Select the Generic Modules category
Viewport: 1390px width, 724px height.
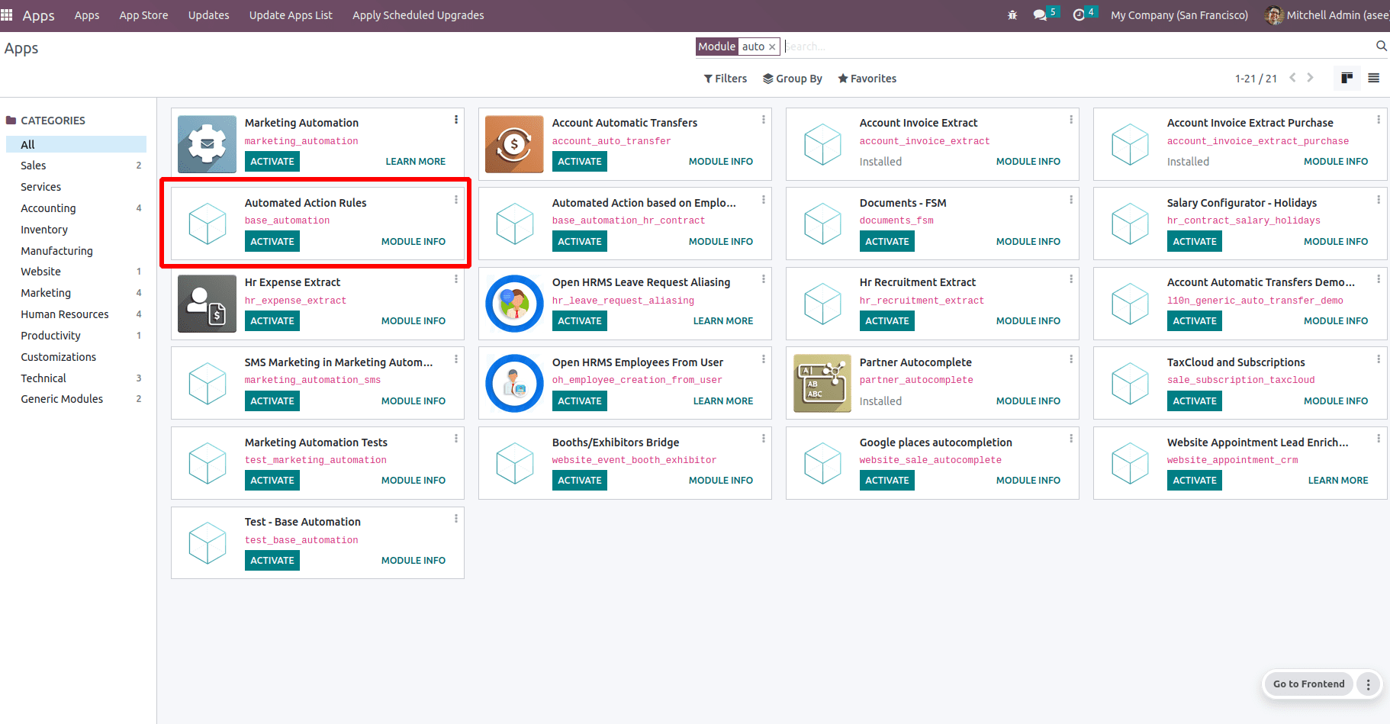coord(76,399)
